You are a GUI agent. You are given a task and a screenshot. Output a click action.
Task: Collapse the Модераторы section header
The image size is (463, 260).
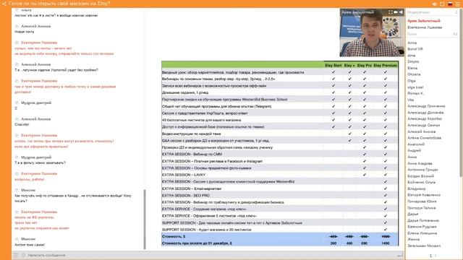click(418, 12)
